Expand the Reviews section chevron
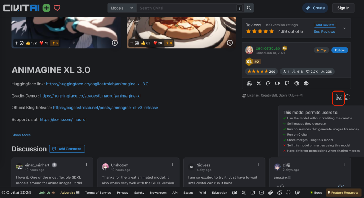 click(x=344, y=28)
